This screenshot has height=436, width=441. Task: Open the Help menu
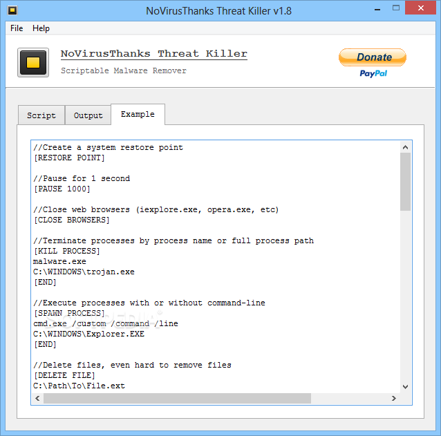tap(41, 28)
